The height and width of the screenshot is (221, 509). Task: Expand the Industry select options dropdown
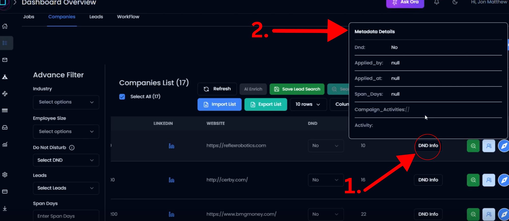66,102
